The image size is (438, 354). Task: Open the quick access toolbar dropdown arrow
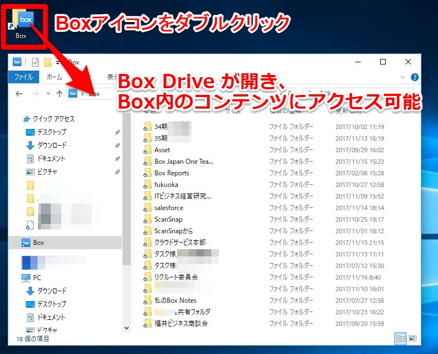point(57,63)
